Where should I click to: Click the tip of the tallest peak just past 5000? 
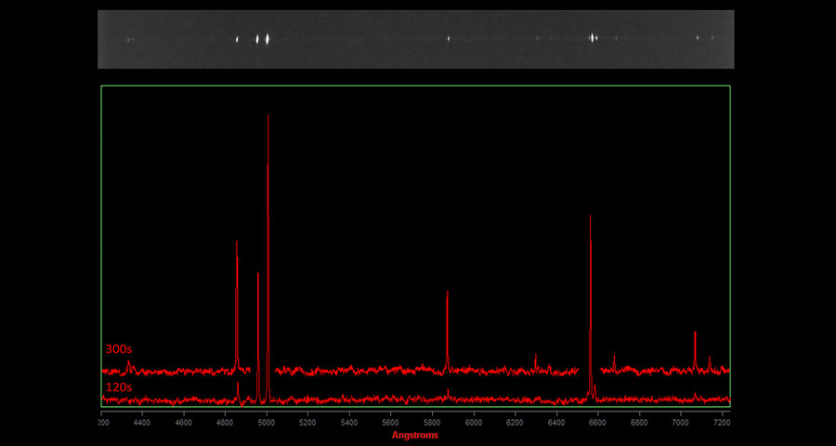[x=268, y=116]
